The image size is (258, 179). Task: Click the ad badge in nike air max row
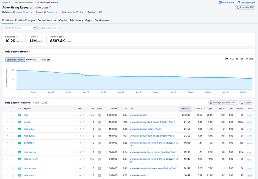(x=19, y=168)
